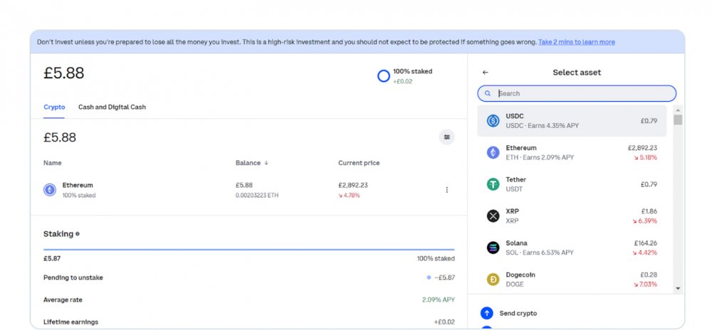Image resolution: width=712 pixels, height=335 pixels.
Task: Click the 4.78% price change
Action: [x=349, y=196]
